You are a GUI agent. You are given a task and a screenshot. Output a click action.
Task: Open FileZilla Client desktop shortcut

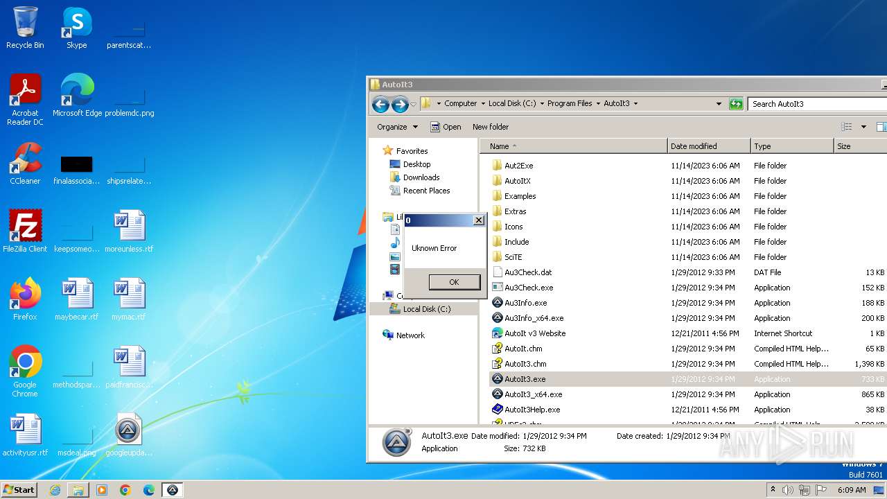click(25, 231)
